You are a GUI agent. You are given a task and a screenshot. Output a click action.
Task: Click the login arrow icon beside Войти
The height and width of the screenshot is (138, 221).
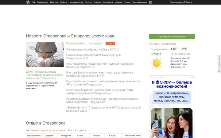[x=184, y=2]
